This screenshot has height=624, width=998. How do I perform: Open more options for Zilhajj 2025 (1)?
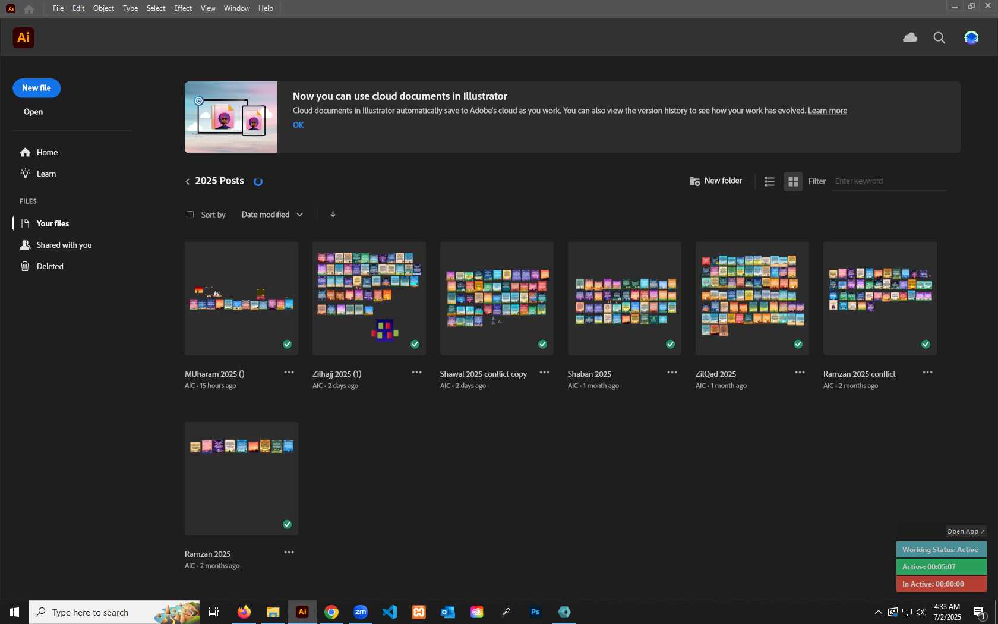[x=416, y=373]
